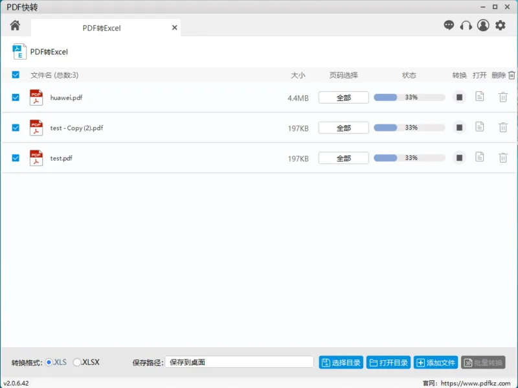The width and height of the screenshot is (518, 388).
Task: Click the 文件名 column header
Action: 54,75
